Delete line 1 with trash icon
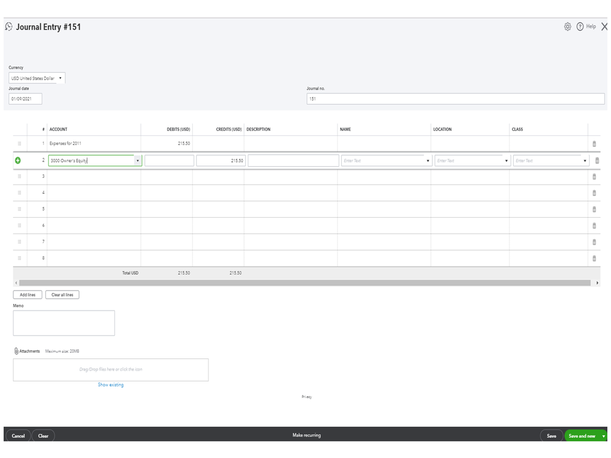Viewport: 611px width, 458px height. click(594, 144)
